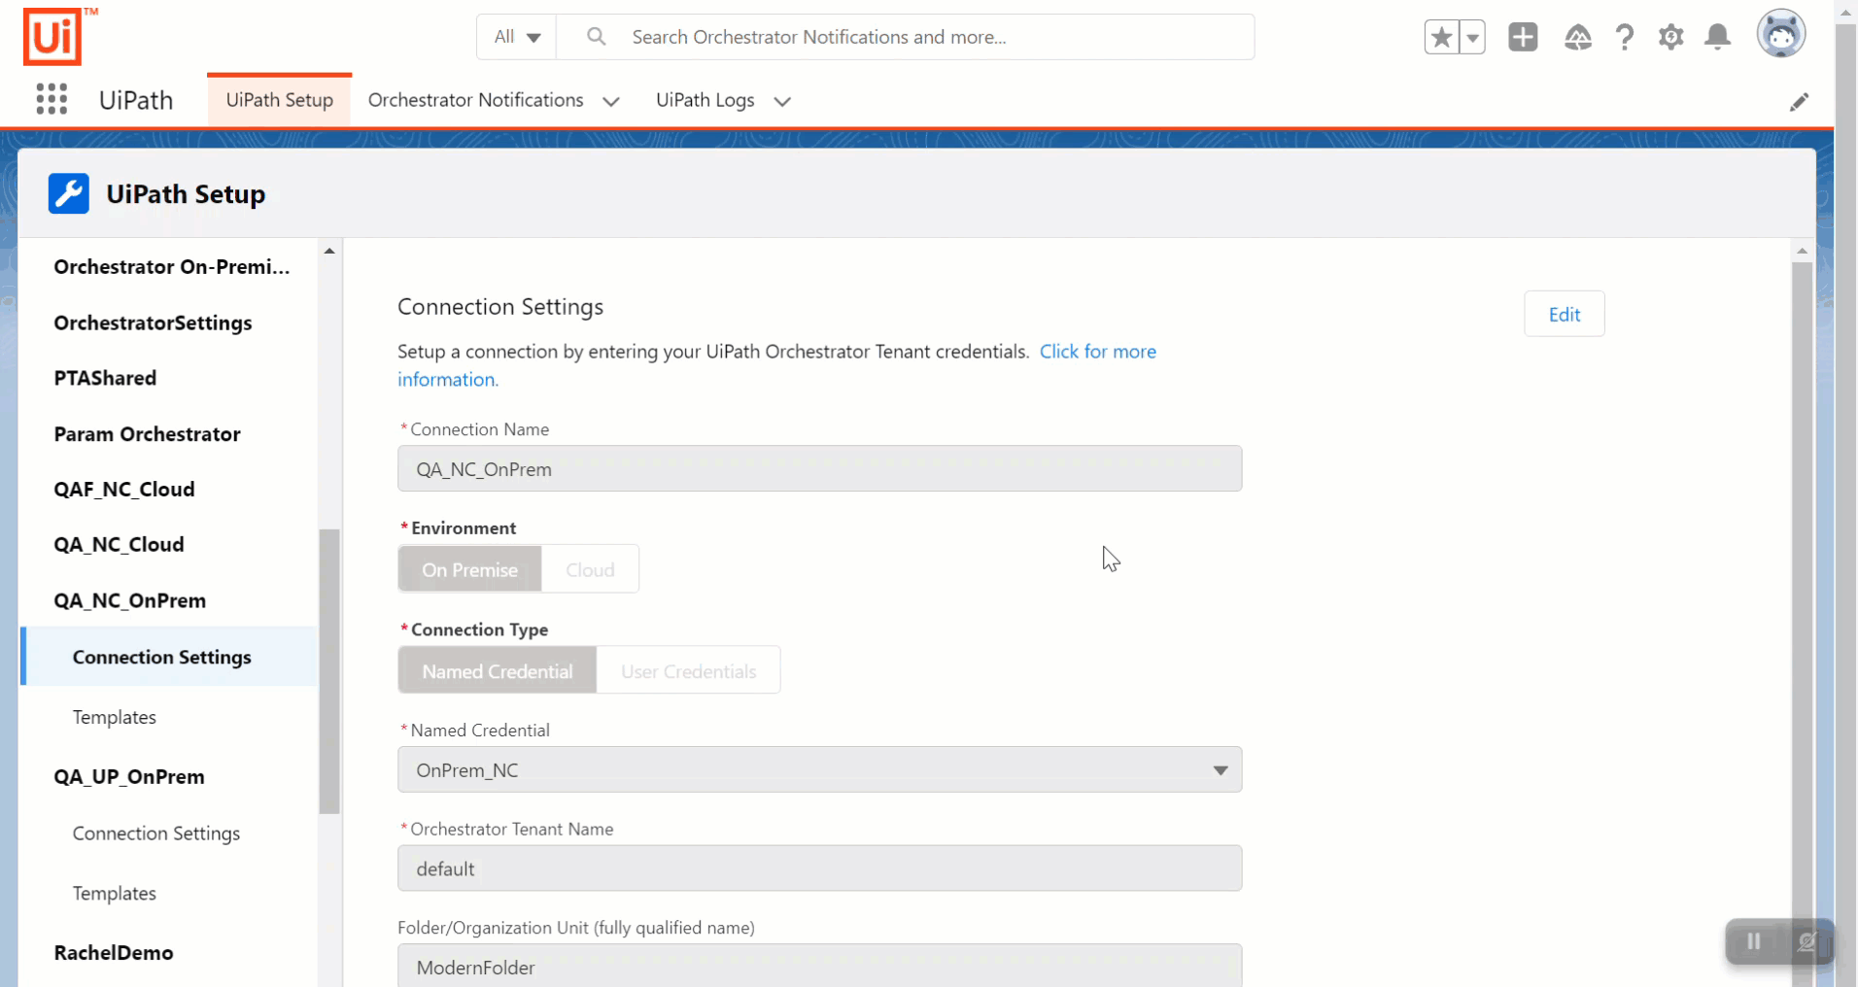Image resolution: width=1858 pixels, height=987 pixels.
Task: Switch the environment to Cloud
Action: tap(590, 569)
